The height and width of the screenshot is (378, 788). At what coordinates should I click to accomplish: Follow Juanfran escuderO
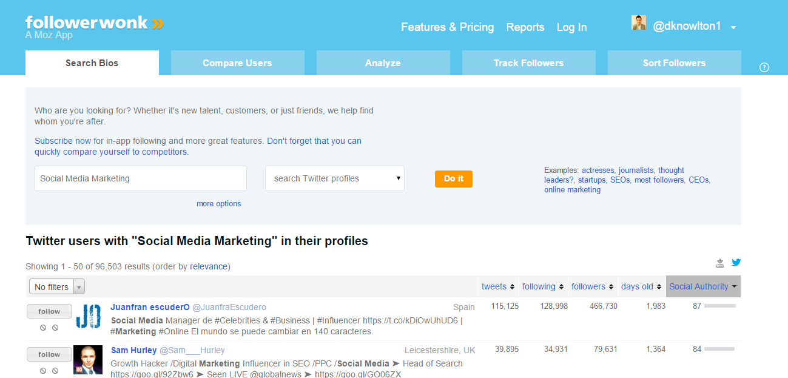pos(49,311)
